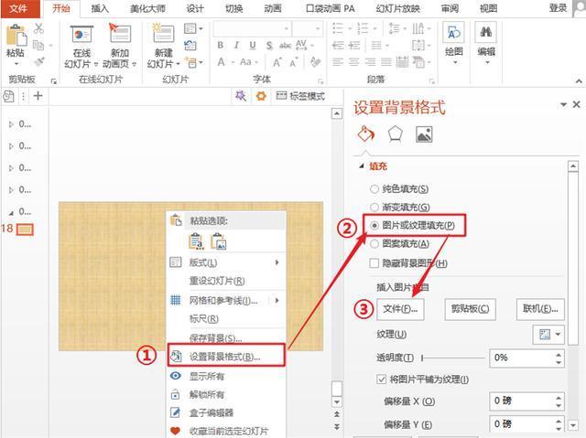This screenshot has height=438, width=586.
Task: Click the 偏移量 Y value field
Action: tap(521, 424)
